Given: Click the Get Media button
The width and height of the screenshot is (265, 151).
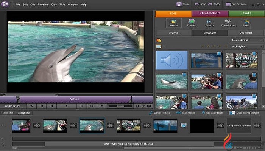Looking at the screenshot, I should click(245, 33).
